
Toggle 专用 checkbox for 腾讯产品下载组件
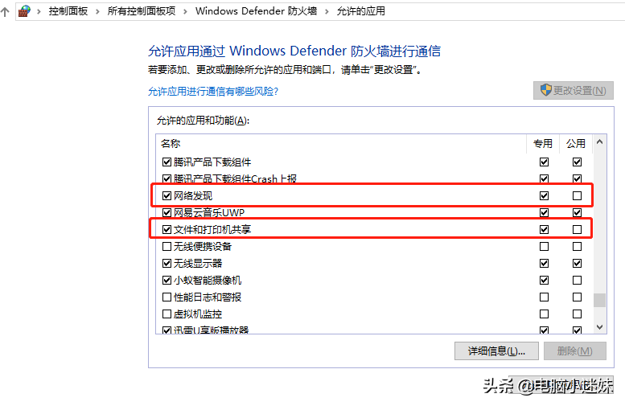pos(544,162)
